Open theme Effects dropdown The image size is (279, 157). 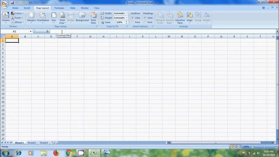coord(17,22)
